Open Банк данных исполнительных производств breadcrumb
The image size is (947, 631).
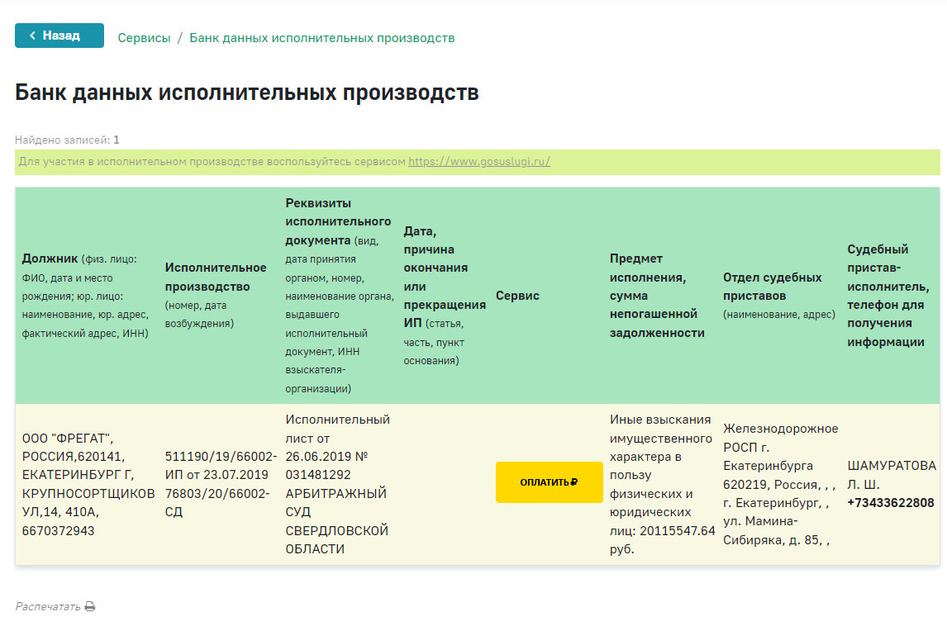322,38
